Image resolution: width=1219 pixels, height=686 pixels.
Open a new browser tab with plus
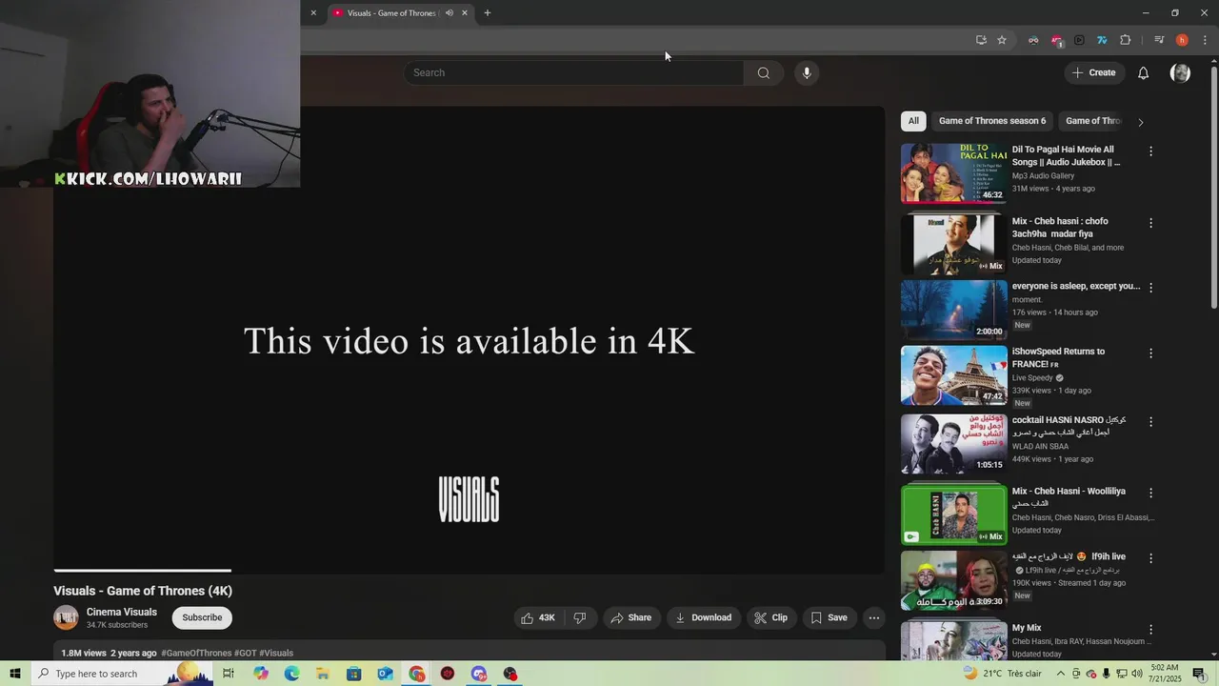[488, 13]
